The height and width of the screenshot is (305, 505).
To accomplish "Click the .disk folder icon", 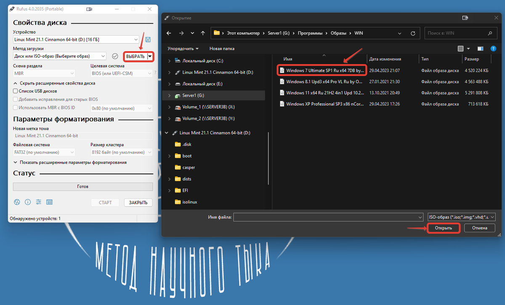I will (x=178, y=144).
